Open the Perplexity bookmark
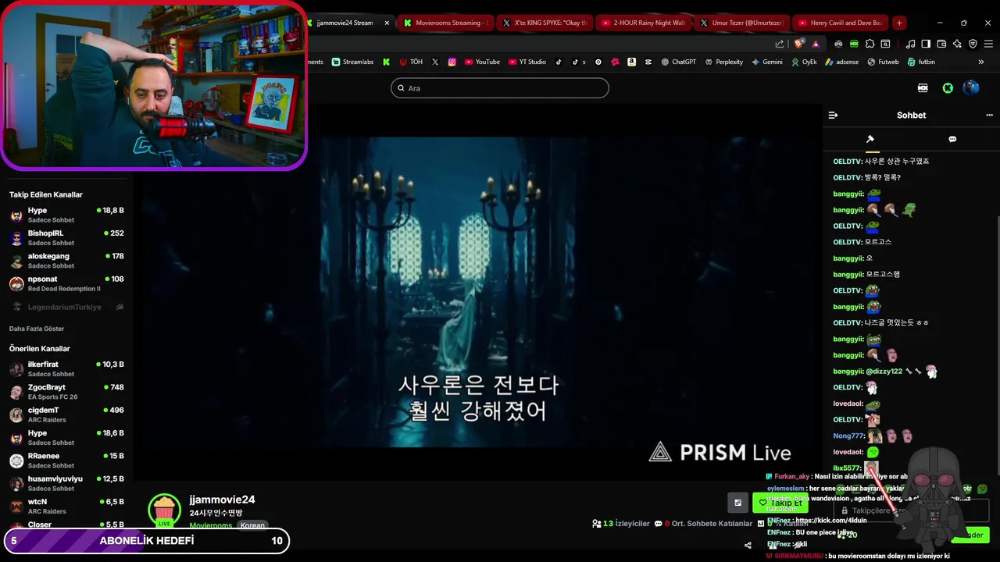The height and width of the screenshot is (562, 1000). click(723, 62)
